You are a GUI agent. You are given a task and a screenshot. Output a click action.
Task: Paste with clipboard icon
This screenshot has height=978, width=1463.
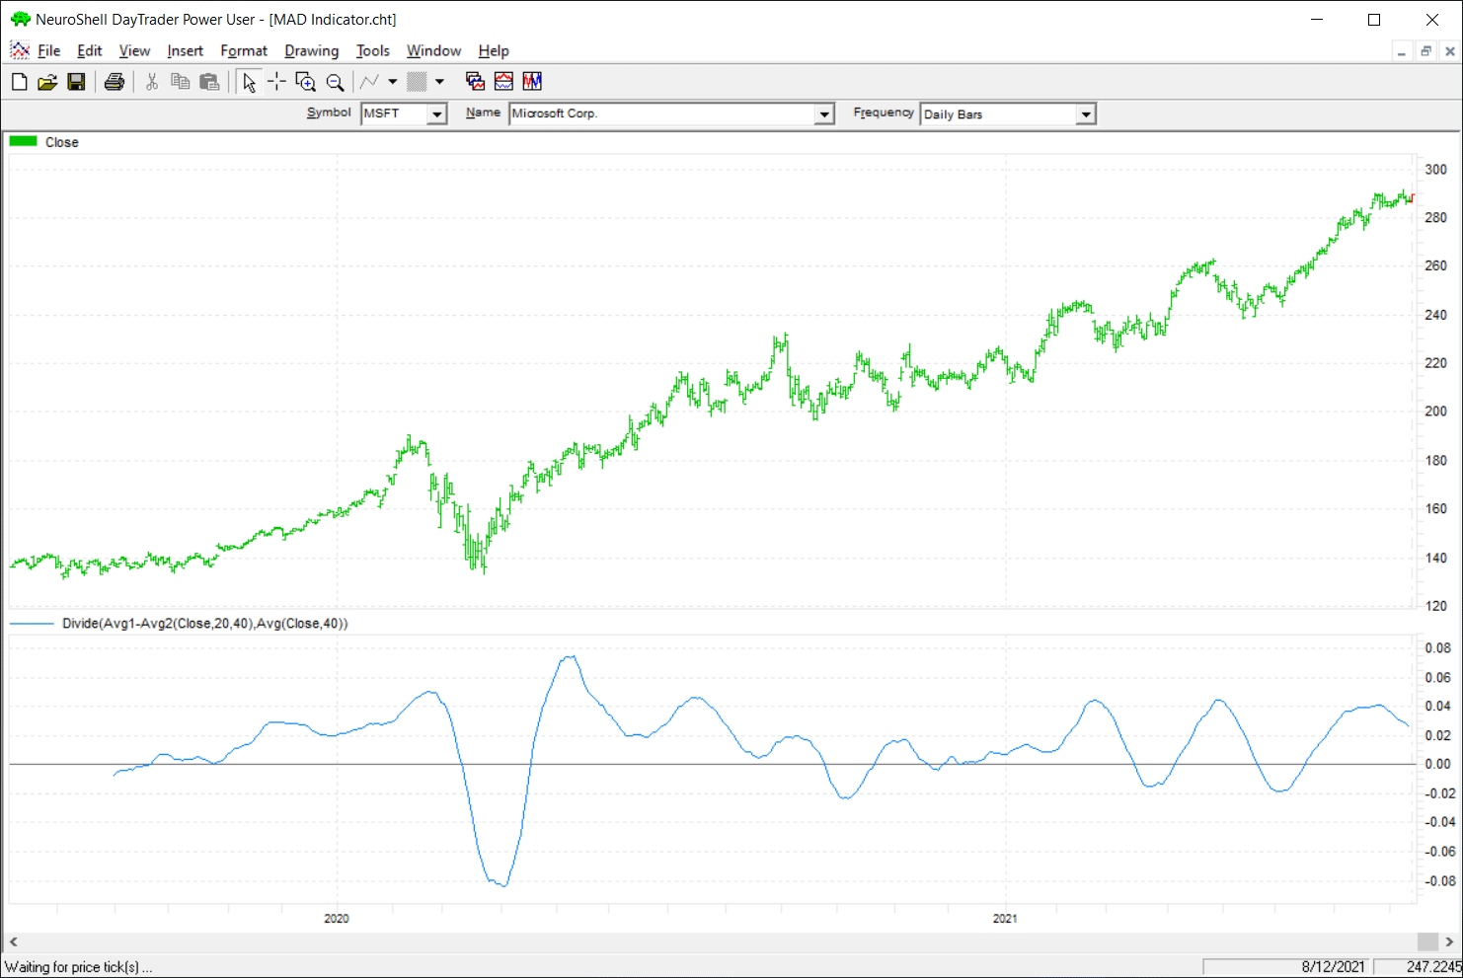pos(209,82)
